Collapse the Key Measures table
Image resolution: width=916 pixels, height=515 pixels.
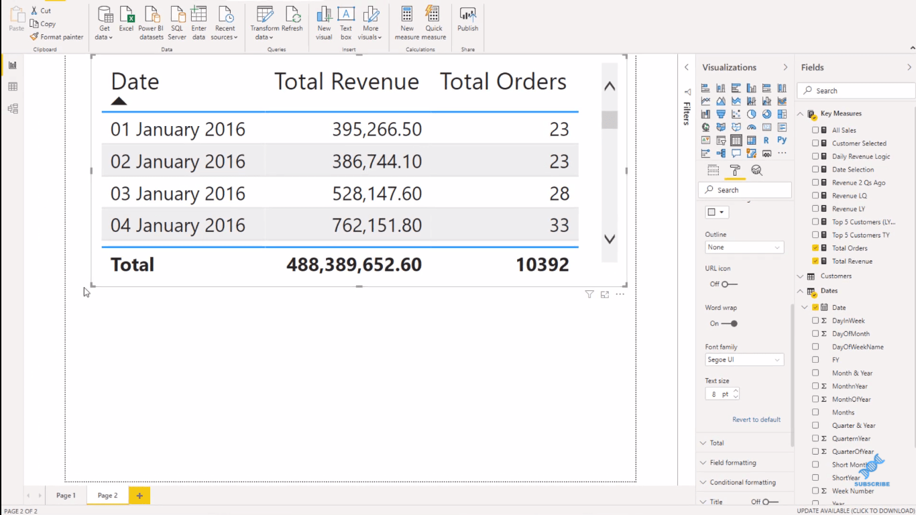[801, 114]
